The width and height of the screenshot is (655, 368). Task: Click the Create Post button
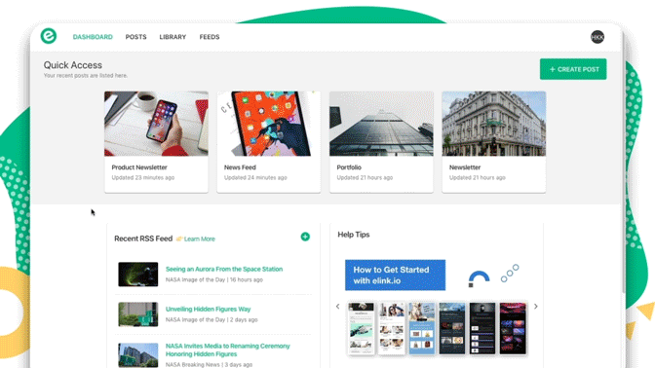(573, 69)
